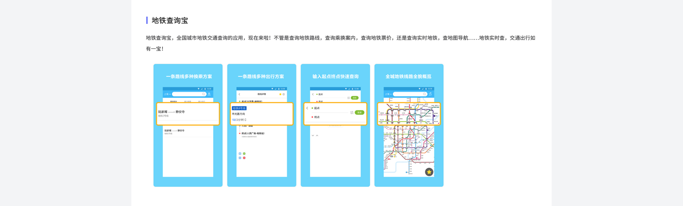
Task: Click the outlined star in the 路线详情 header
Action: click(284, 94)
